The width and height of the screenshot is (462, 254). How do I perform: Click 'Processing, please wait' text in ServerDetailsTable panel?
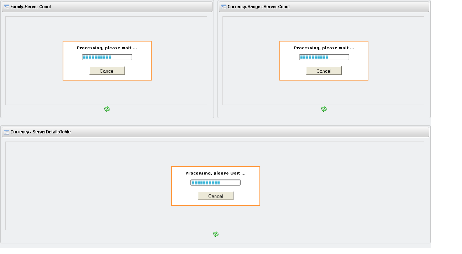pos(216,173)
